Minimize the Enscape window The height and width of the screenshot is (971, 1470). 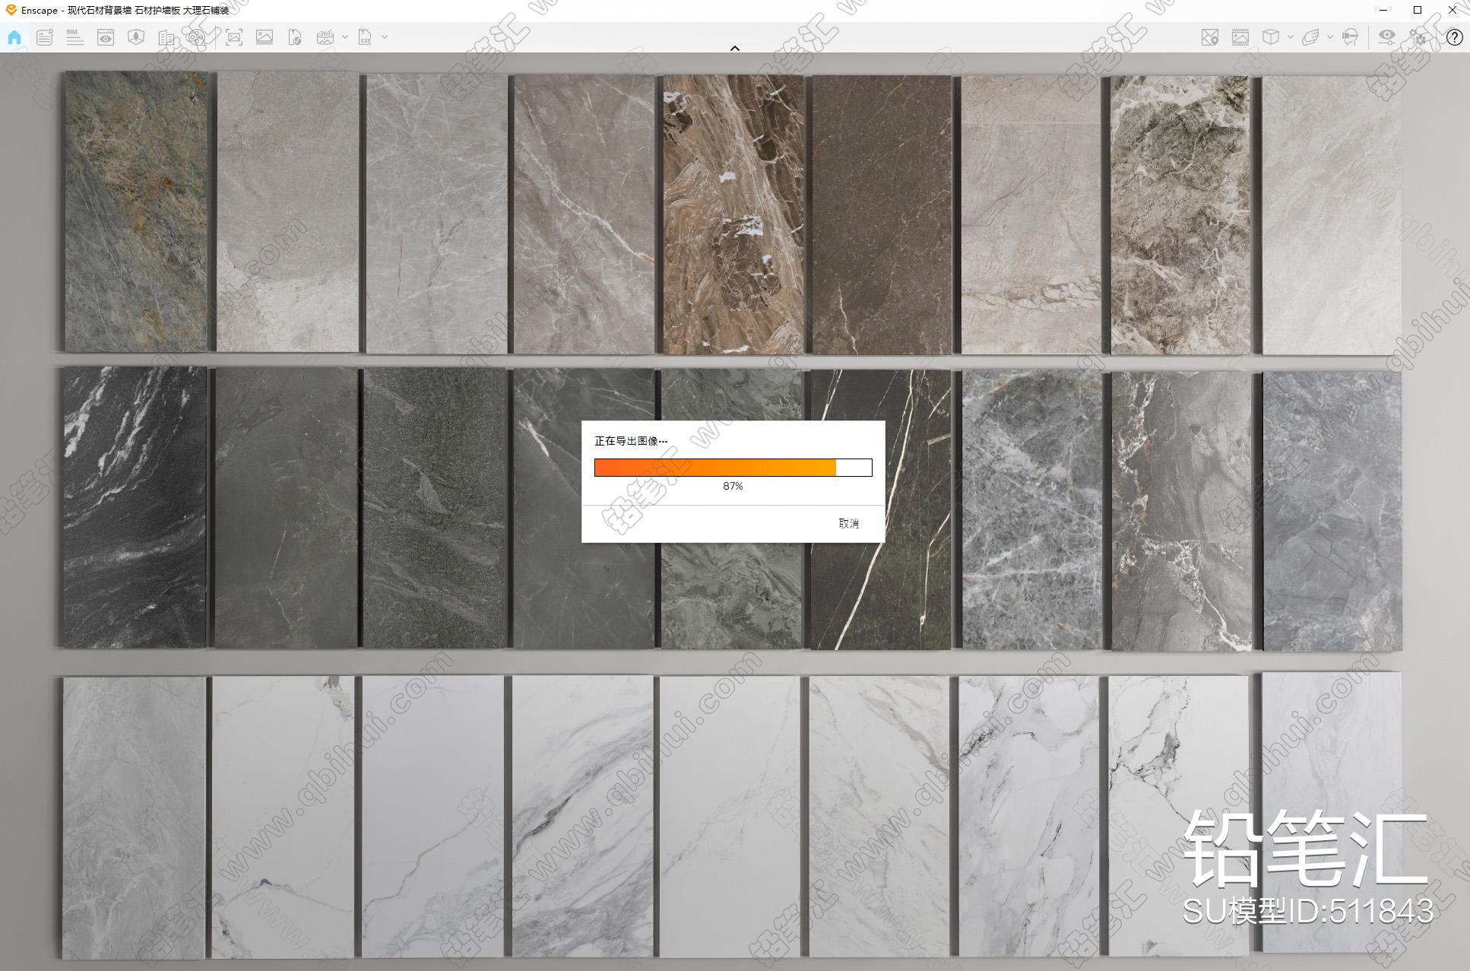(x=1383, y=10)
